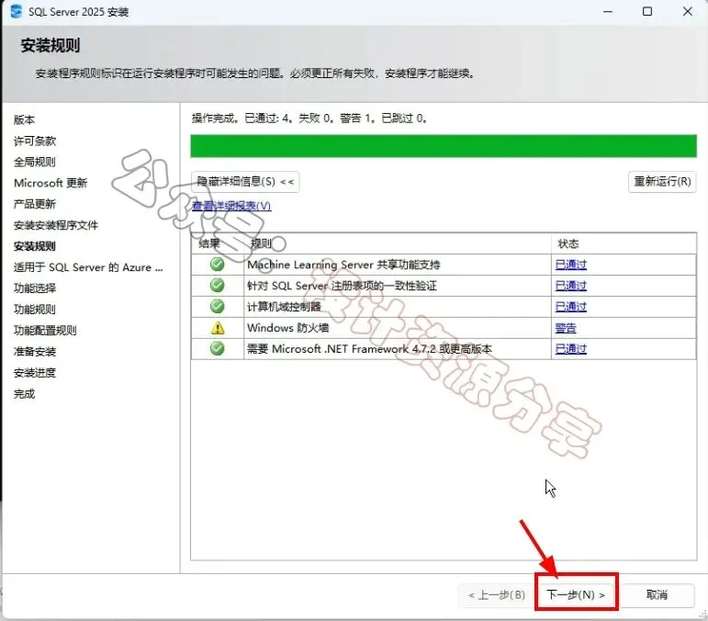Select 功能规则 step in the sidebar
The height and width of the screenshot is (621, 708).
click(x=35, y=310)
